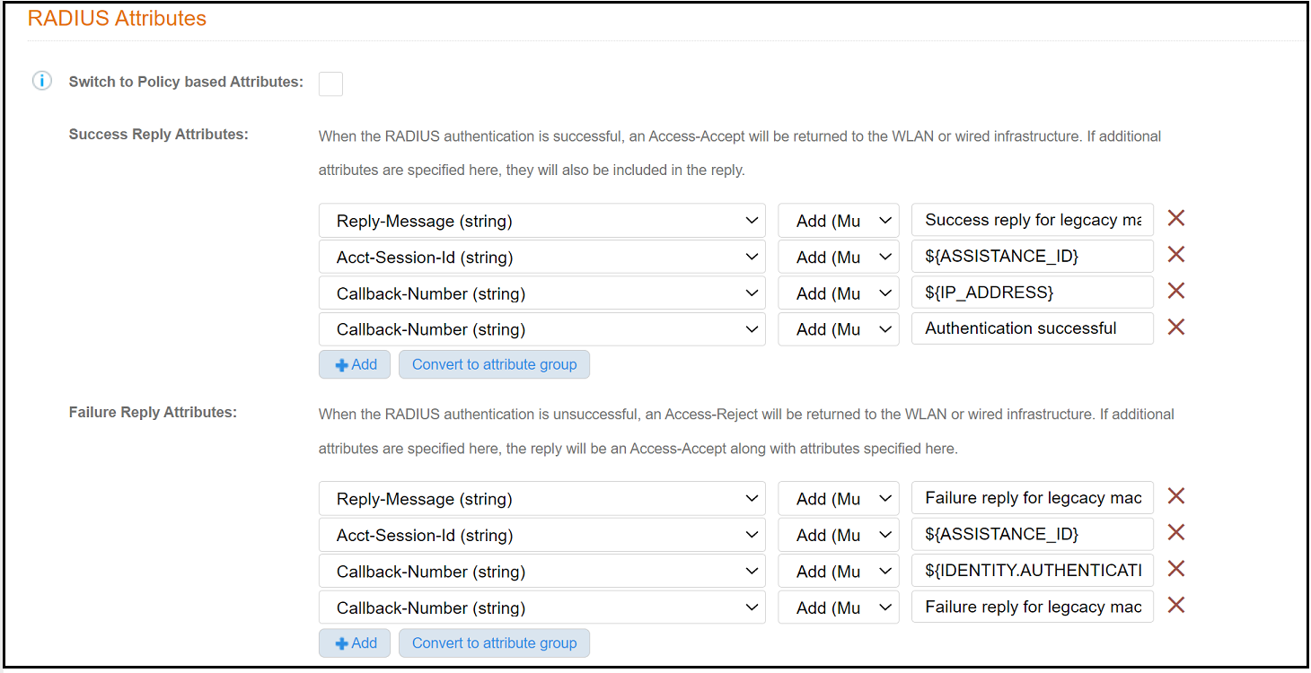Delete the row with ${IDENTITY.AUTHENTICATI value
Screen dimensions: 1311x673
pos(1175,569)
